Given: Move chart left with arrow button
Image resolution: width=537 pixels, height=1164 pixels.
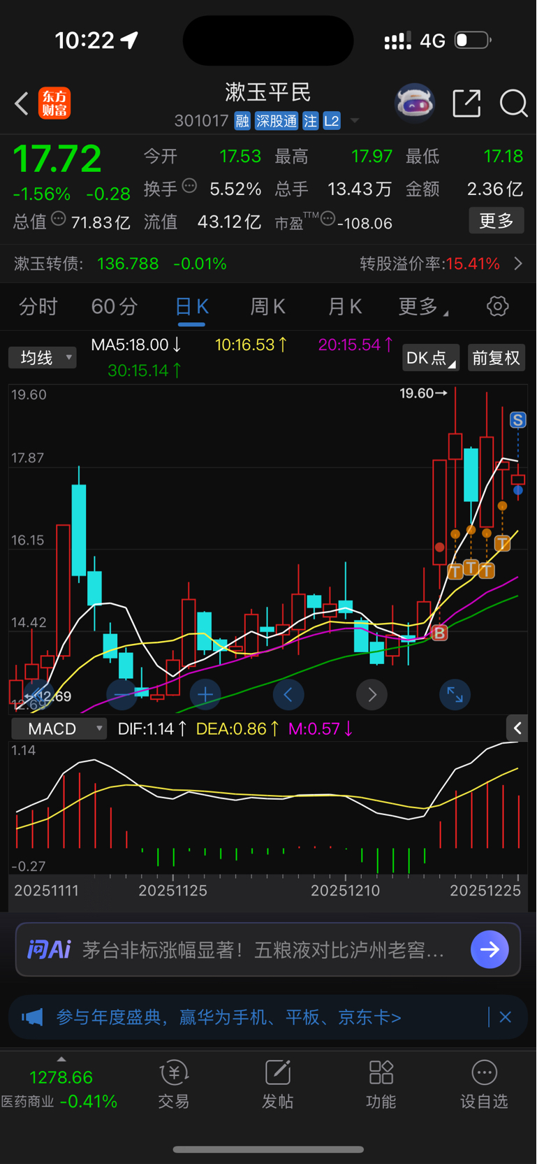Looking at the screenshot, I should click(x=288, y=694).
